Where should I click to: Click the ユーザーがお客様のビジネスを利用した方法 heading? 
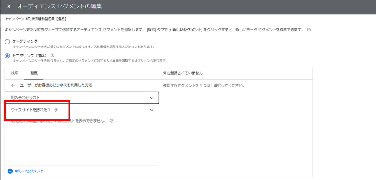pyautogui.click(x=56, y=85)
